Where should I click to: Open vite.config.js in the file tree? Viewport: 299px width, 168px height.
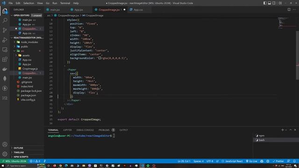point(28,99)
